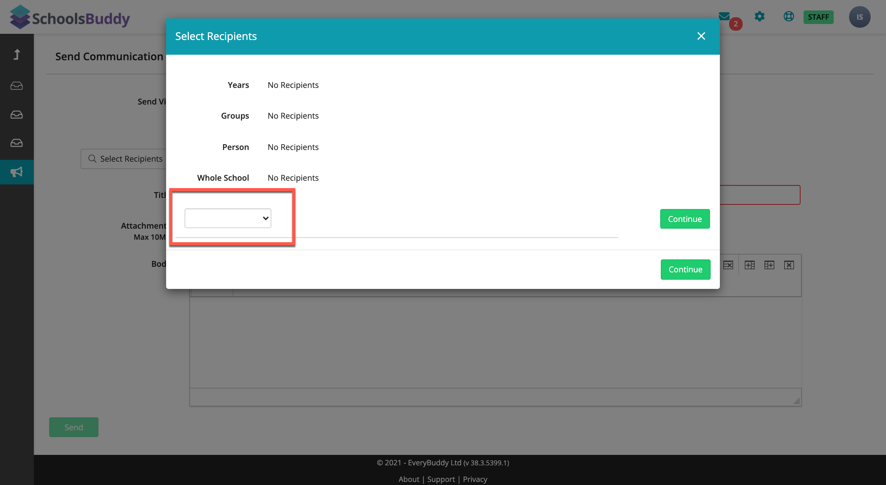Click the upward arrow sidebar icon

tap(17, 54)
